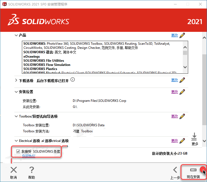Toggle 我接受 SOLIDWORKS 条款 checkbox
Image resolution: width=207 pixels, height=182 pixels.
(18, 151)
